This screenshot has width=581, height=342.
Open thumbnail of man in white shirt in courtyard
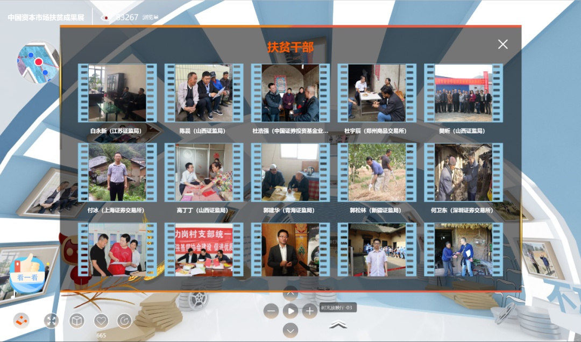point(377,250)
